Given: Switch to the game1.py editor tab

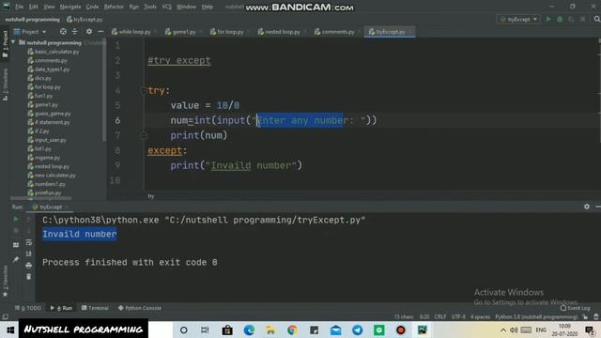Looking at the screenshot, I should click(183, 32).
